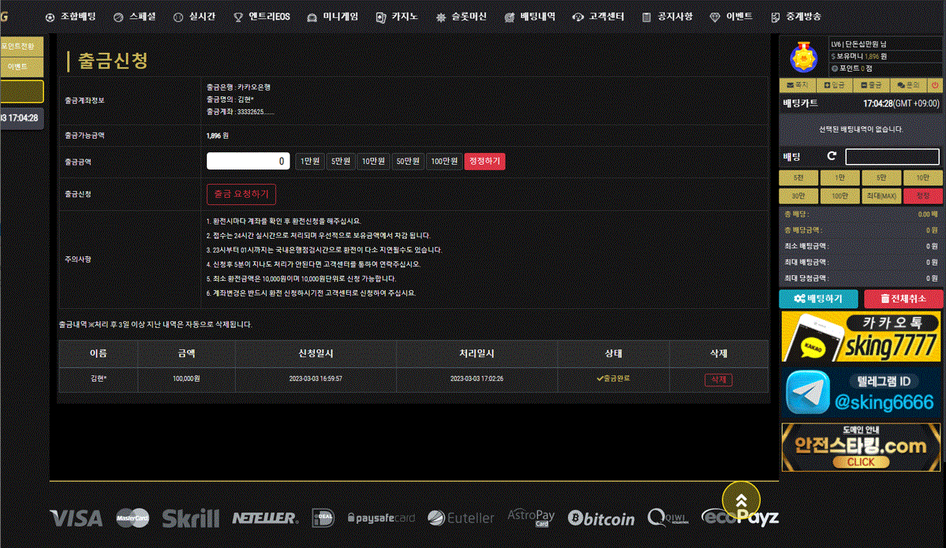Click the casino dice icon in top navbar
Screen dimensions: 946x548
(x=380, y=16)
